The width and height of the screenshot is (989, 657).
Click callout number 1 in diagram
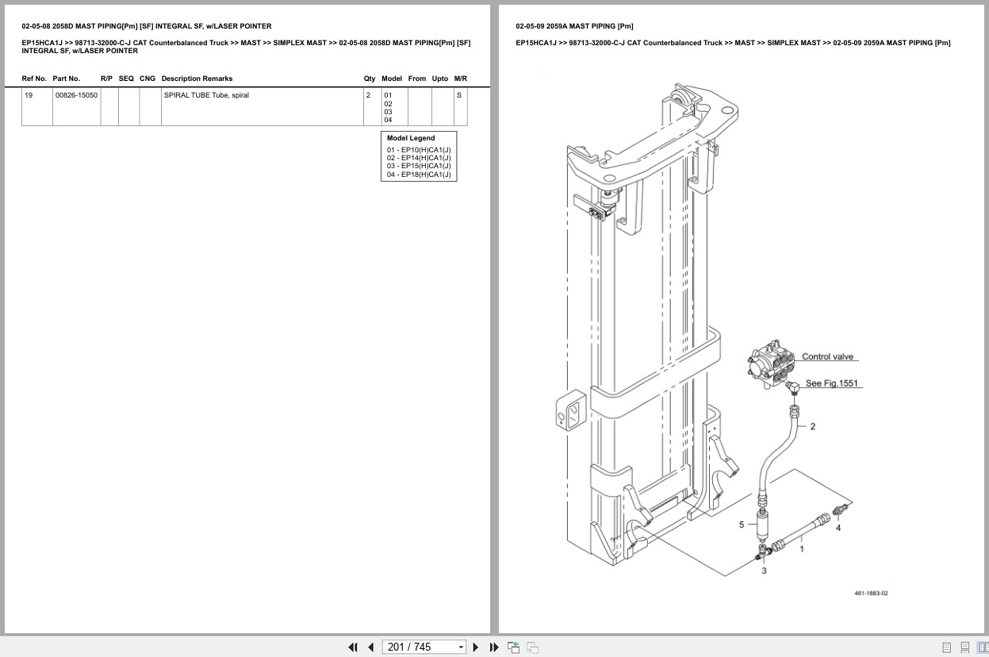tap(802, 547)
